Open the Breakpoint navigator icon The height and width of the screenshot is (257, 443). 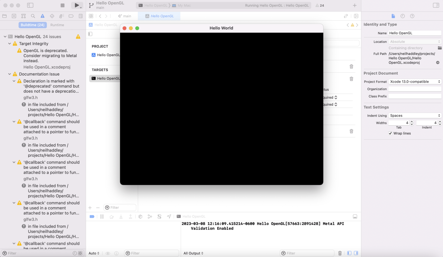click(x=71, y=16)
